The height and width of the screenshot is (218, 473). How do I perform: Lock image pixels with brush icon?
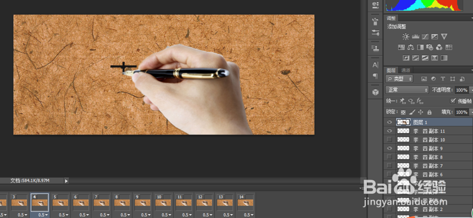[412, 112]
